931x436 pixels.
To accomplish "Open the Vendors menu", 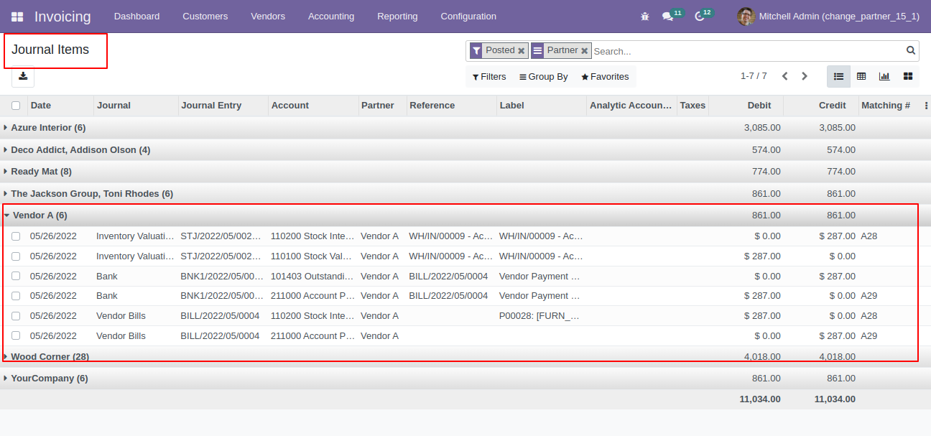I will click(x=268, y=17).
